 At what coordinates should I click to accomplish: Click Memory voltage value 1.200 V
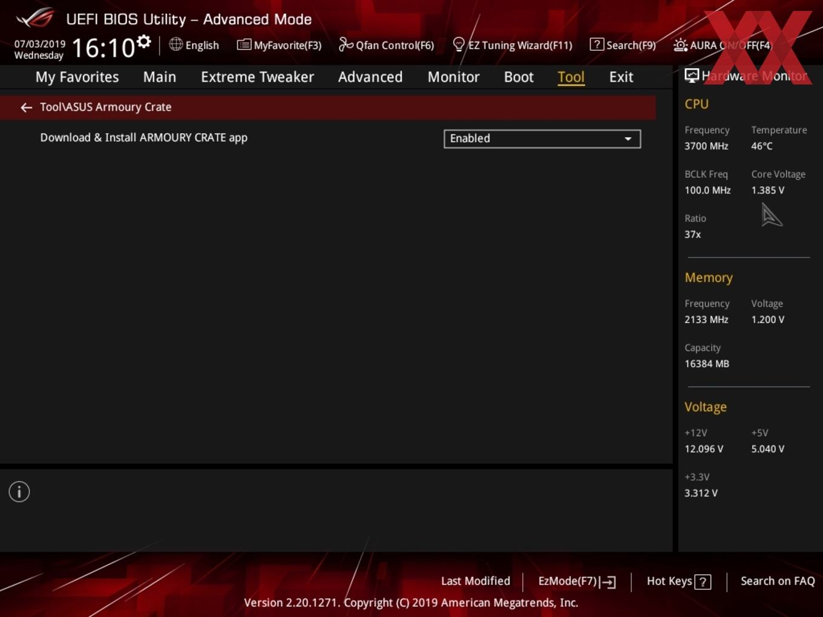768,320
